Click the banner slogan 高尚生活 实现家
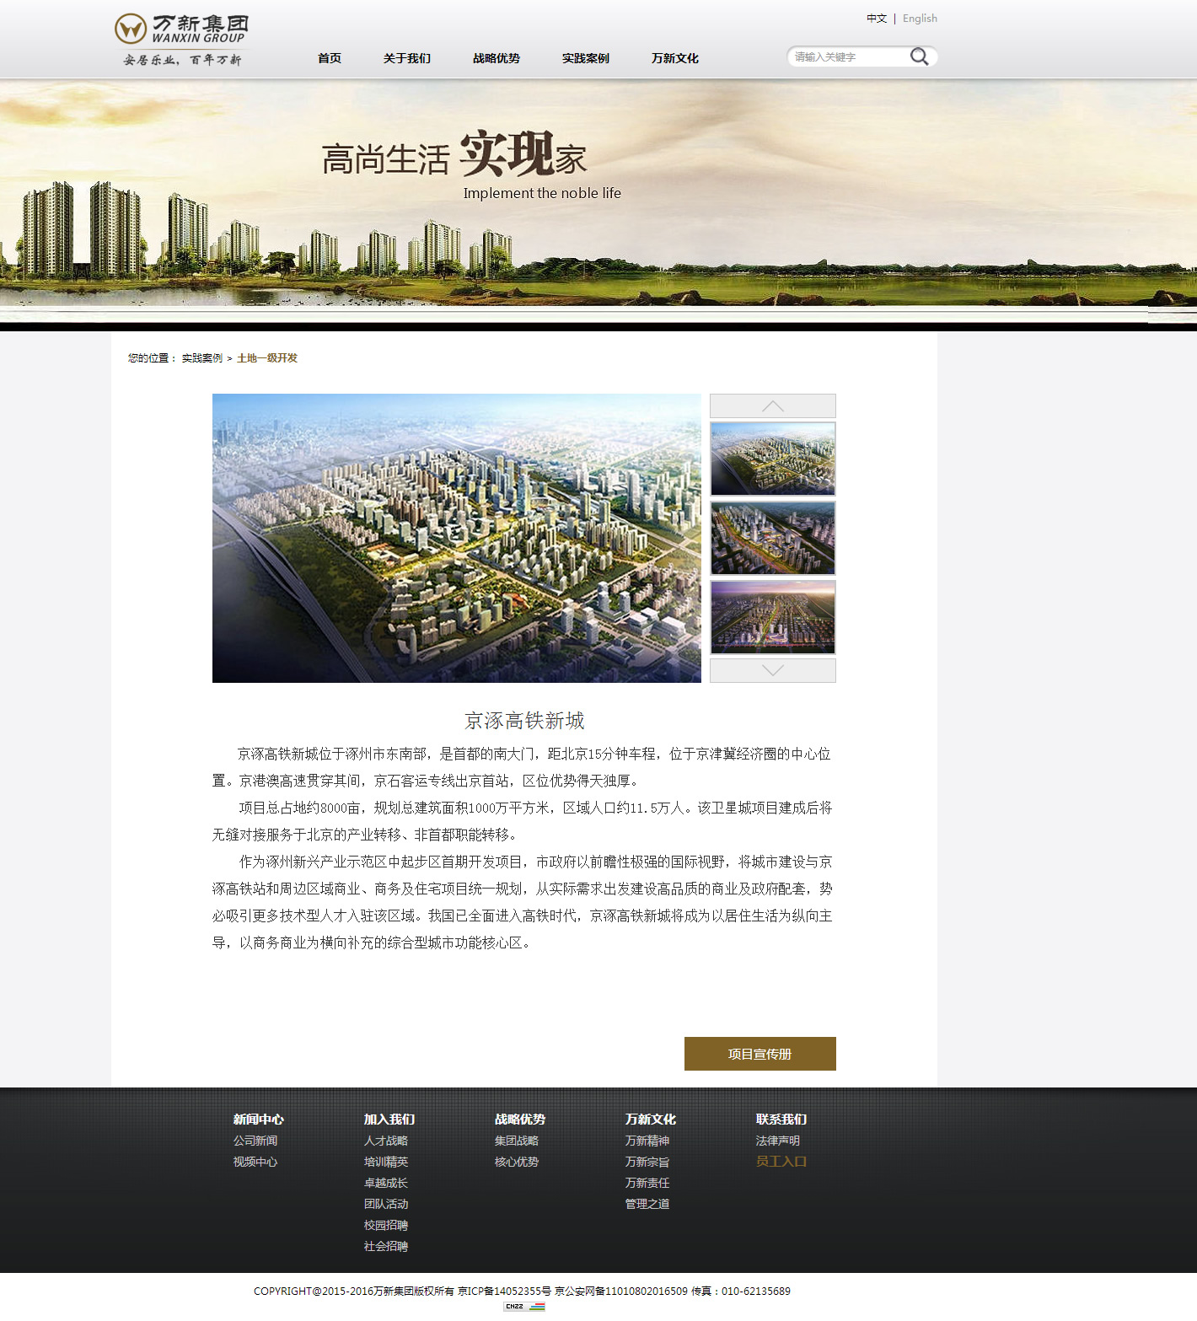 point(454,154)
